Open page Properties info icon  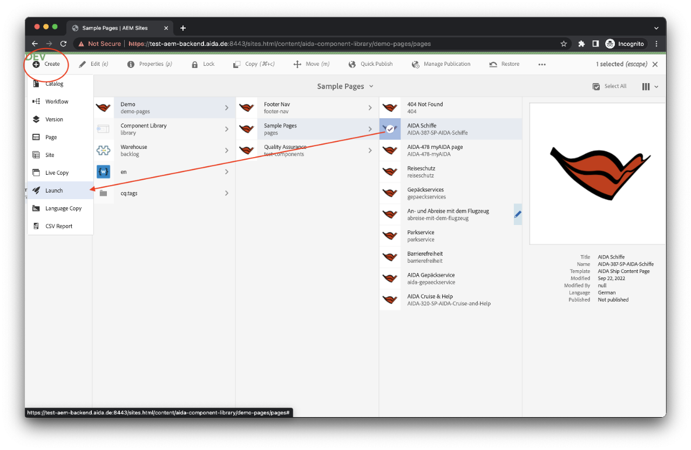click(x=131, y=64)
